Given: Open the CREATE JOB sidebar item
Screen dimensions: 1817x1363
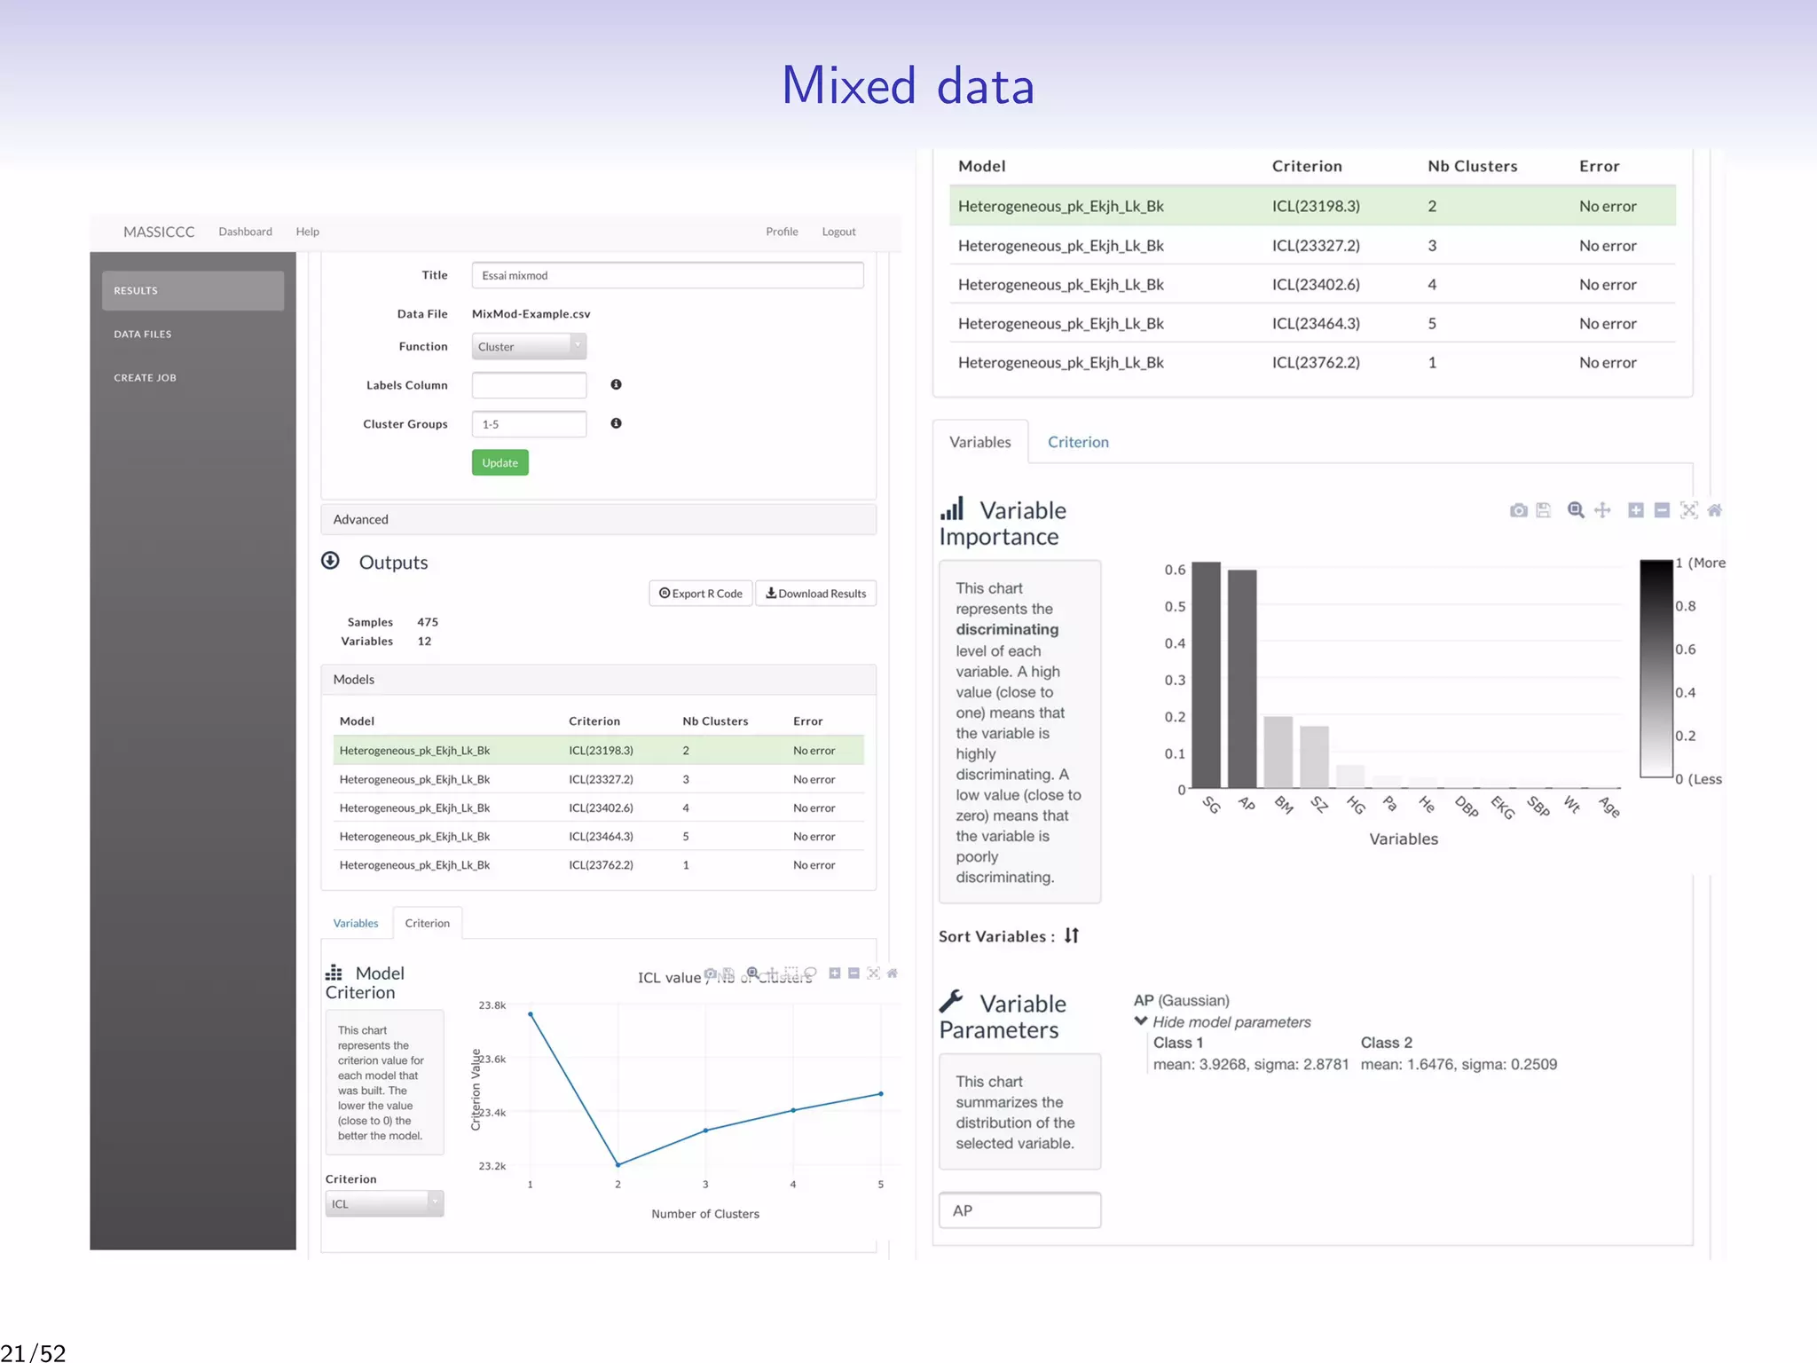Looking at the screenshot, I should [x=145, y=377].
